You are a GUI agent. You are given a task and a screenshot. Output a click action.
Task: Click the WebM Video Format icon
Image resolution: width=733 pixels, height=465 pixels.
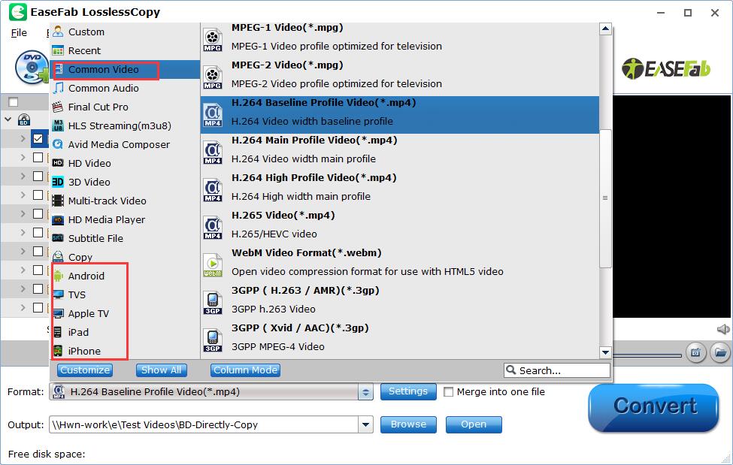213,265
